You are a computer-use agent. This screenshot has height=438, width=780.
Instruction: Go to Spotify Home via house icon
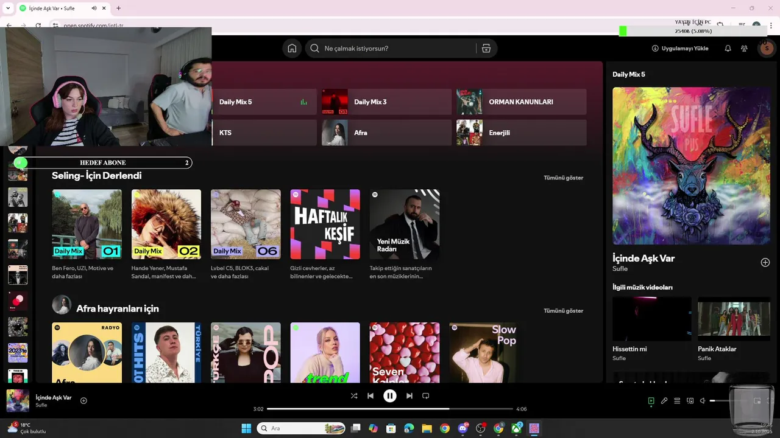[292, 49]
